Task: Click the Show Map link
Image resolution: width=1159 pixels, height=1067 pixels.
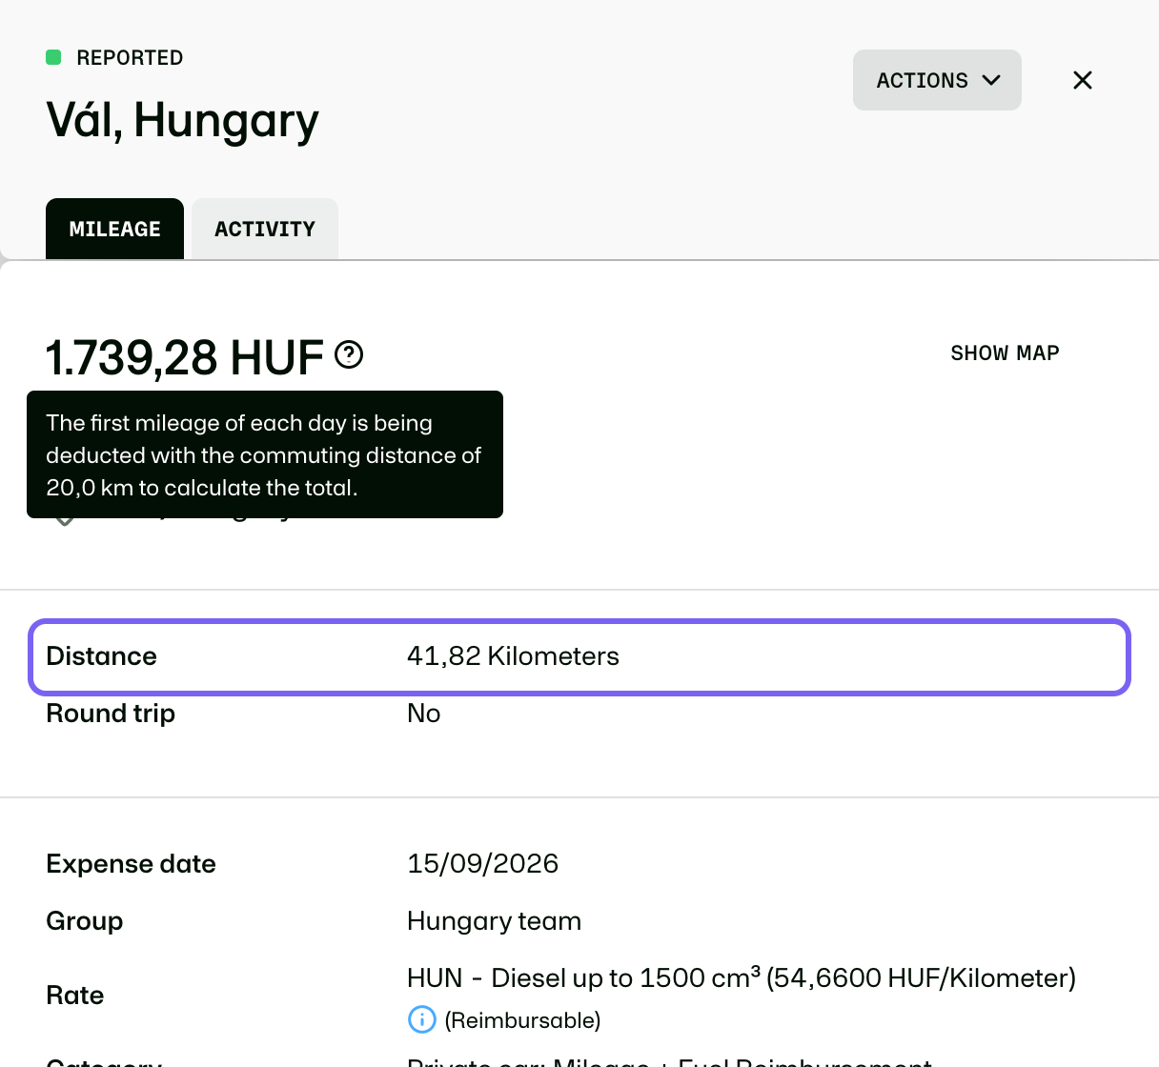Action: pos(1005,353)
